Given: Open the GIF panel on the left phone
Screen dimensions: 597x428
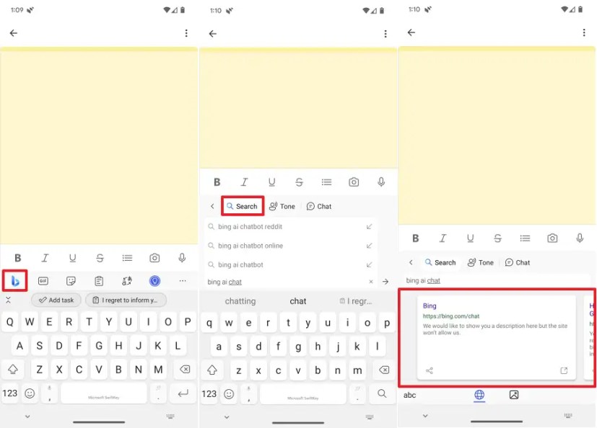Looking at the screenshot, I should click(43, 281).
